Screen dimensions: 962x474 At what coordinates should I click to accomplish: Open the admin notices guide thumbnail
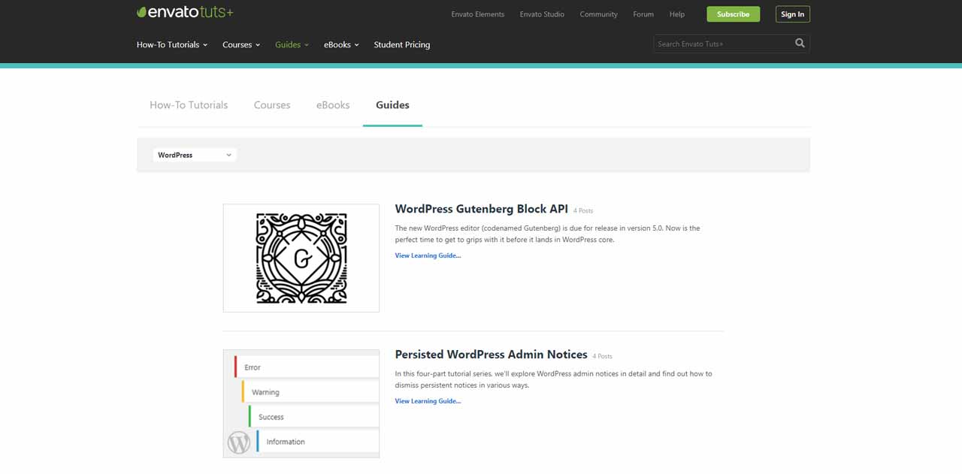[301, 403]
